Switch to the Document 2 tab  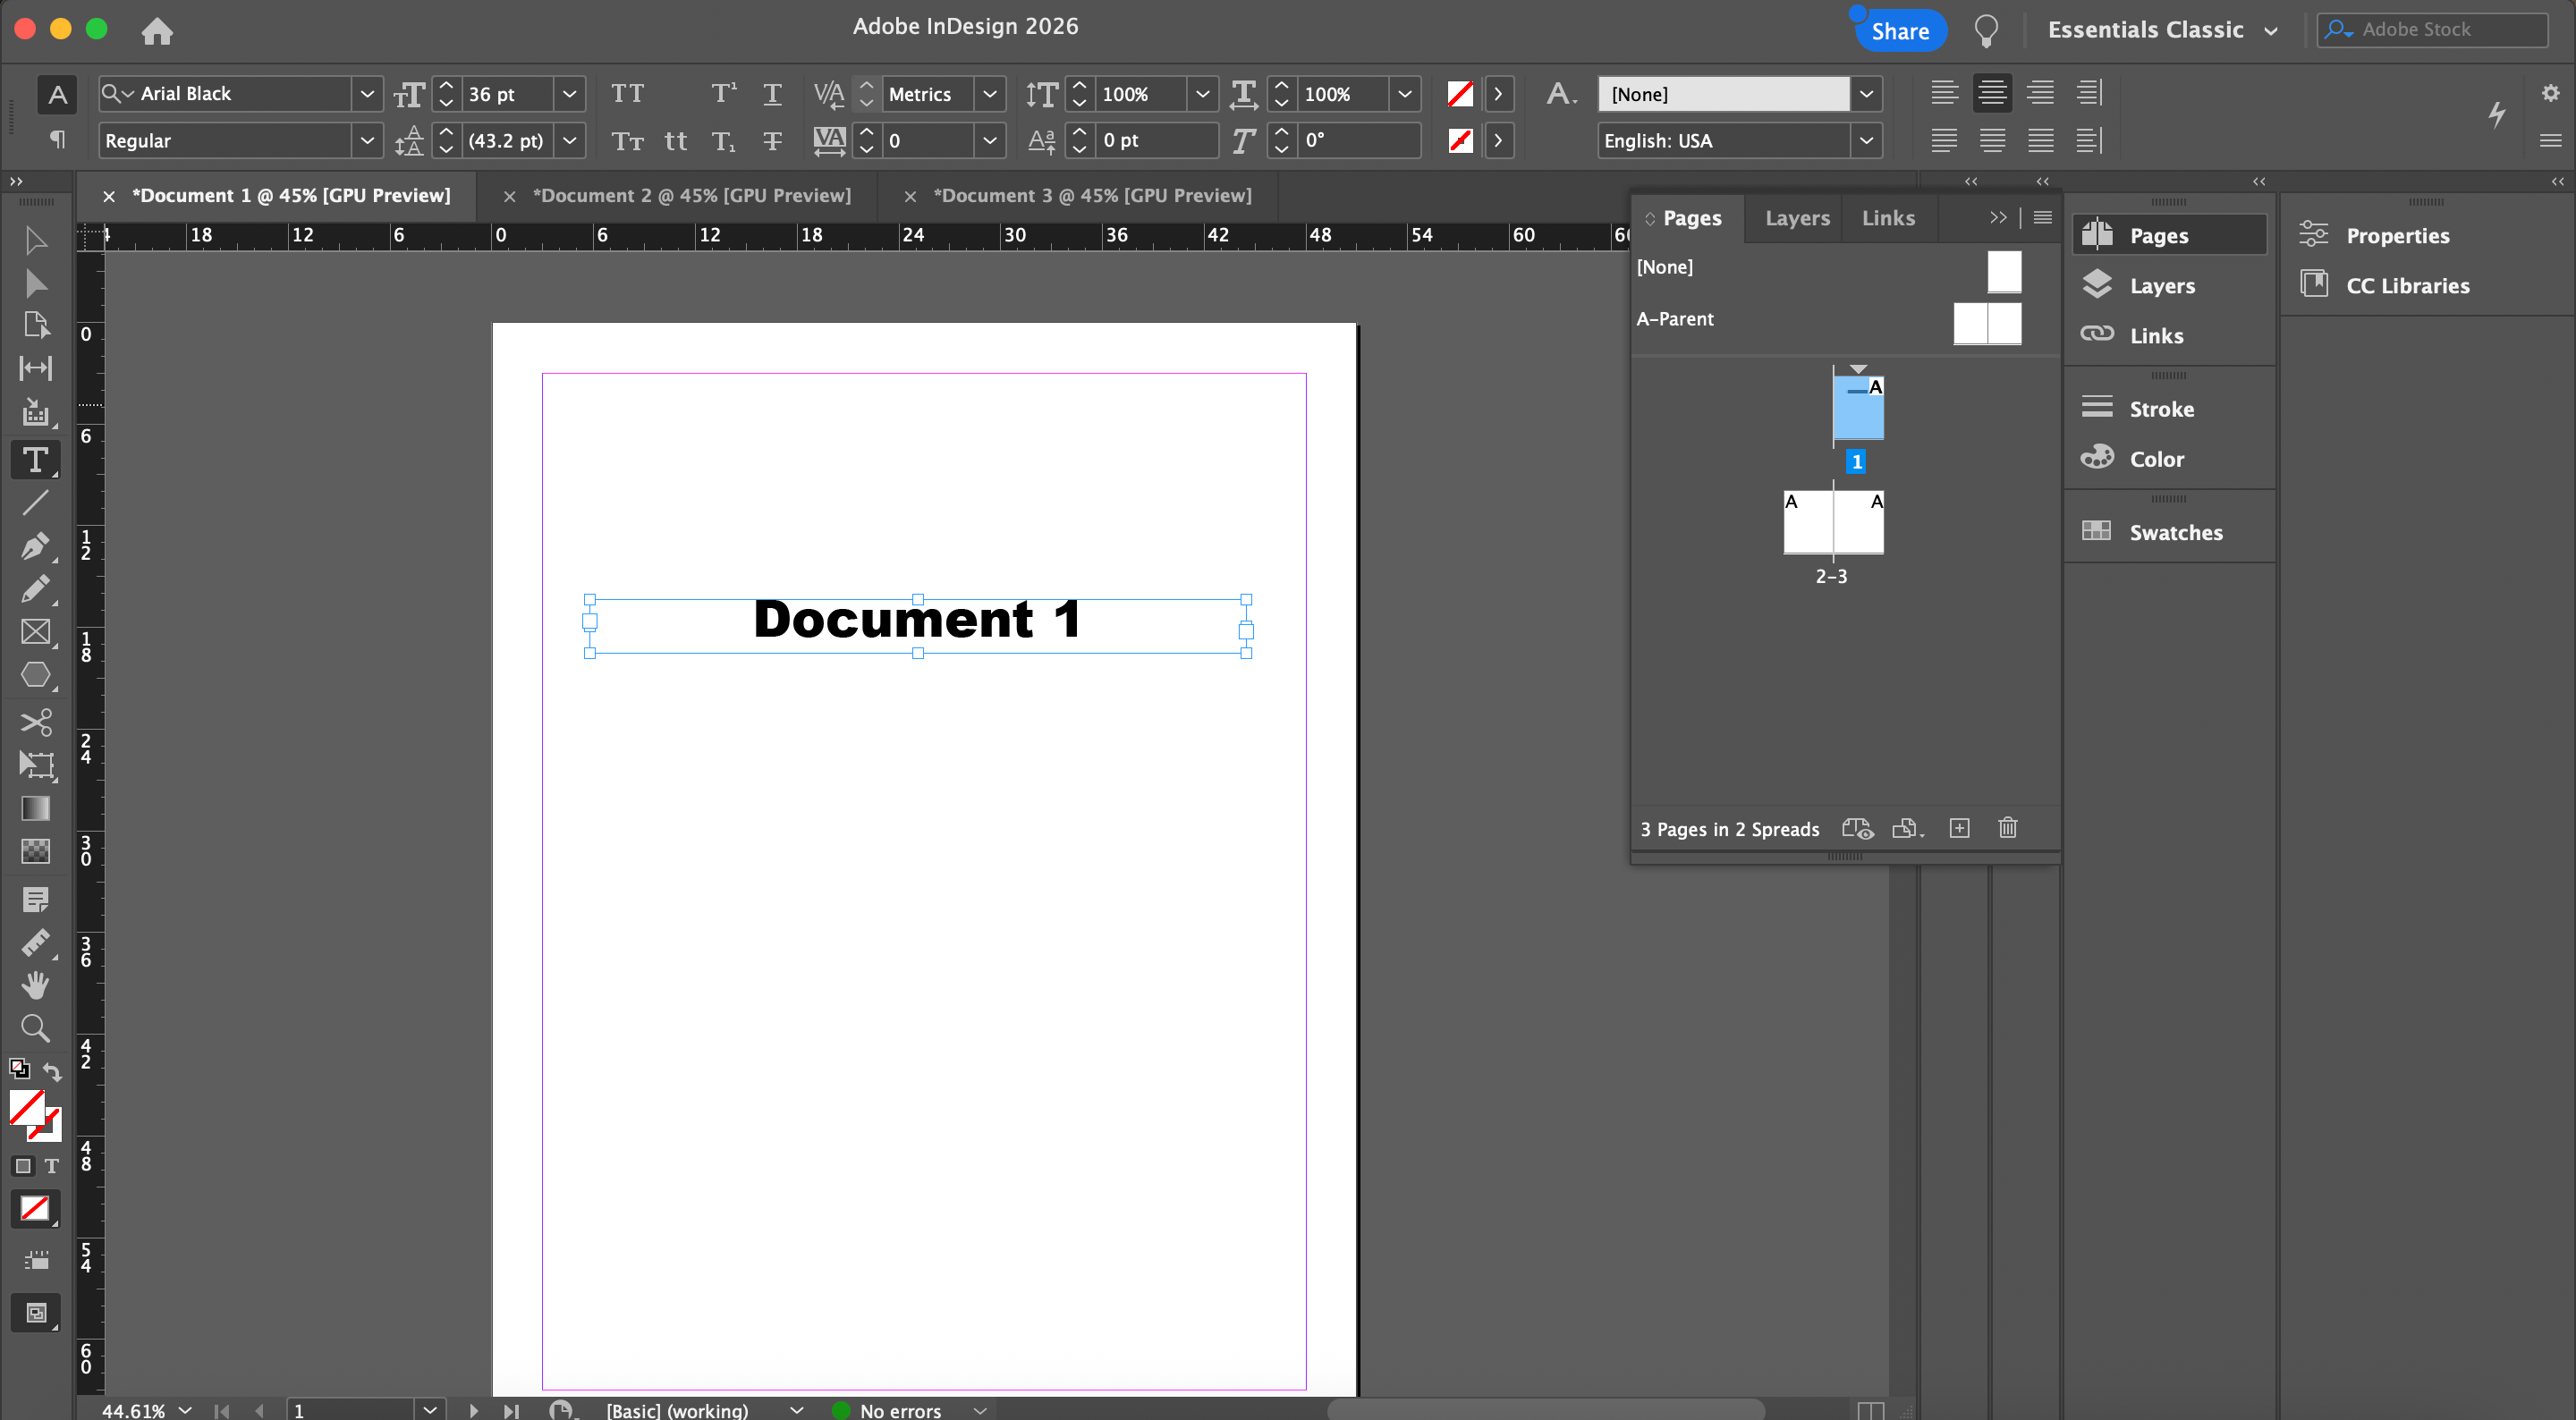pyautogui.click(x=691, y=196)
